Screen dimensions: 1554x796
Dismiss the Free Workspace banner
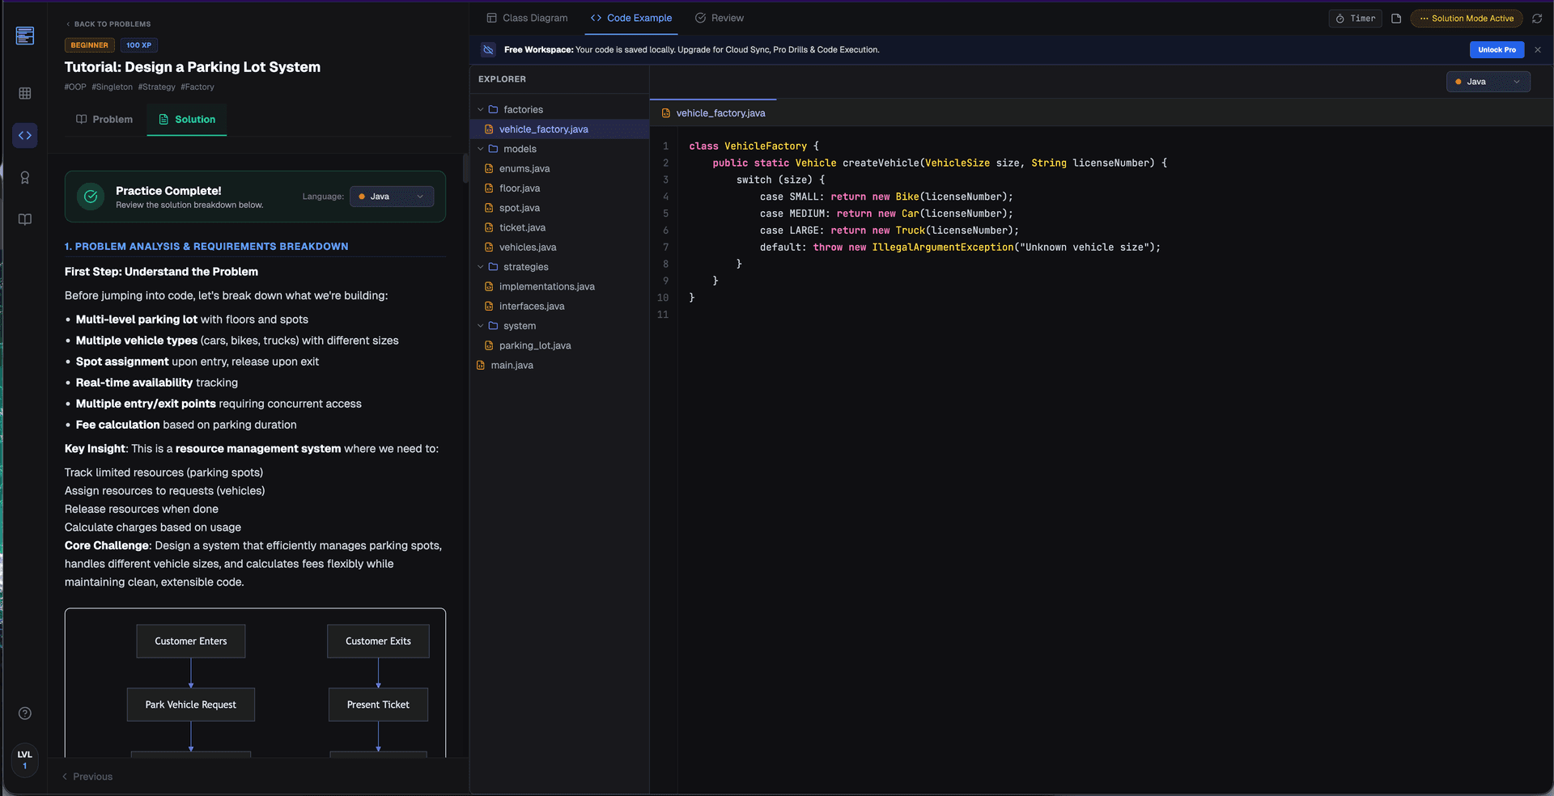coord(1538,50)
